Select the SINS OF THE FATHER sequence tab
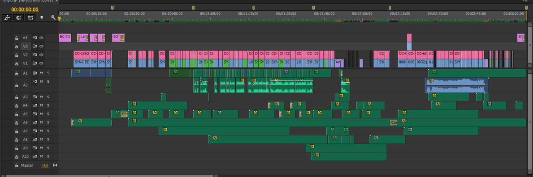This screenshot has width=533, height=177. [x=28, y=1]
